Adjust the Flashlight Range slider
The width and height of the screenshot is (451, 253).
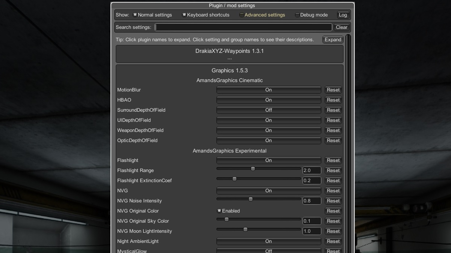253,169
